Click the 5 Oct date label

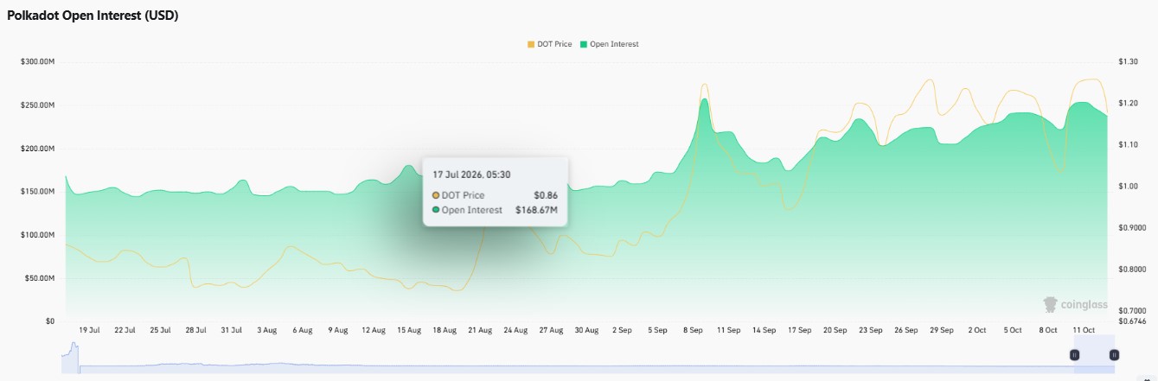tap(1013, 330)
